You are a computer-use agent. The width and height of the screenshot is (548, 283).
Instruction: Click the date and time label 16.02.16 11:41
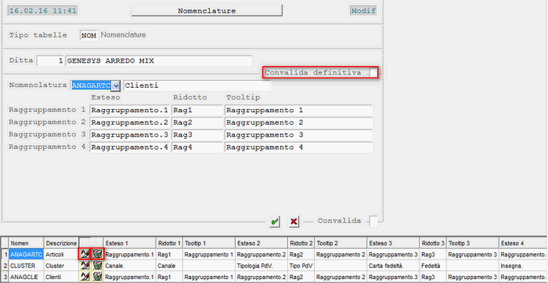point(42,11)
